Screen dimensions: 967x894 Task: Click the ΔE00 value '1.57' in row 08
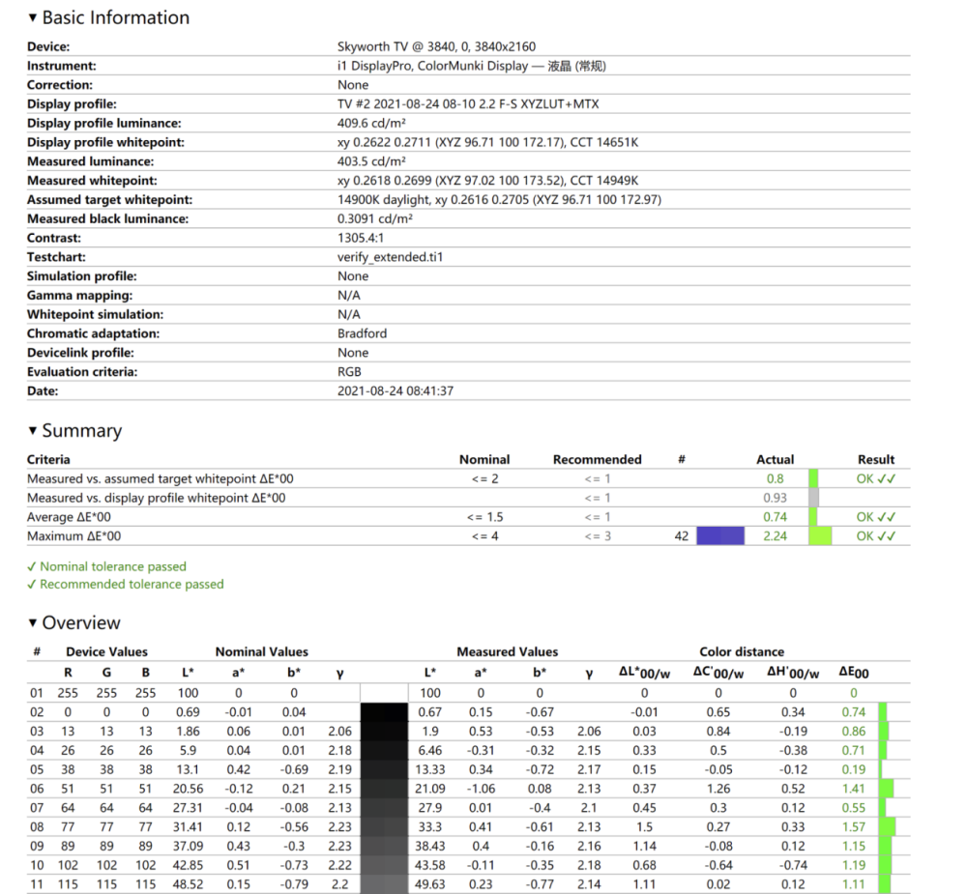[854, 826]
